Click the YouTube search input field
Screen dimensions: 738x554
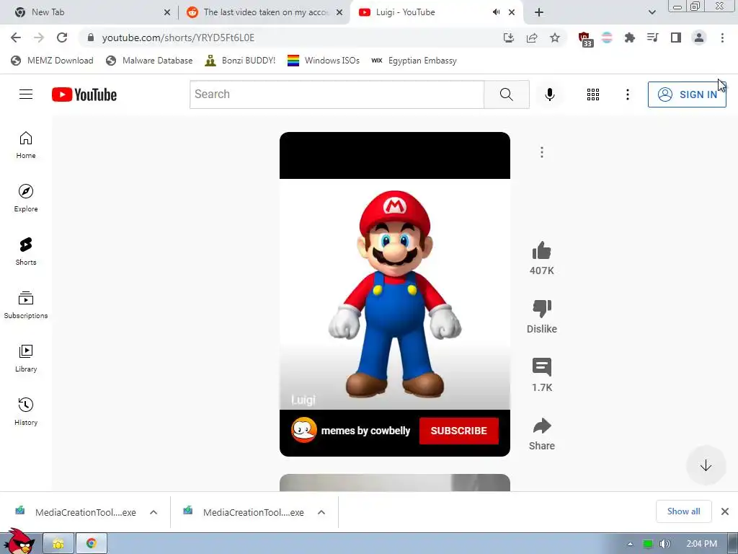click(x=337, y=94)
